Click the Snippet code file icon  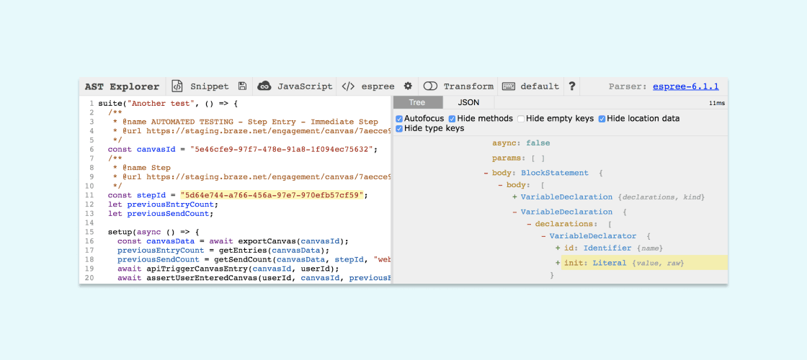(x=177, y=86)
